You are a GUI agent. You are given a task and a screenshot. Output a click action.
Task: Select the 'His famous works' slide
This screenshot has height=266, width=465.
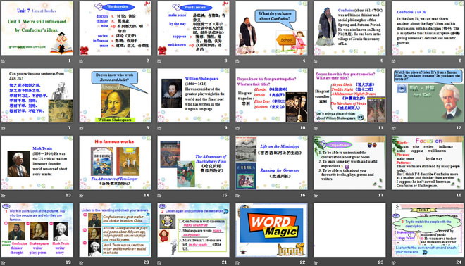pyautogui.click(x=115, y=163)
